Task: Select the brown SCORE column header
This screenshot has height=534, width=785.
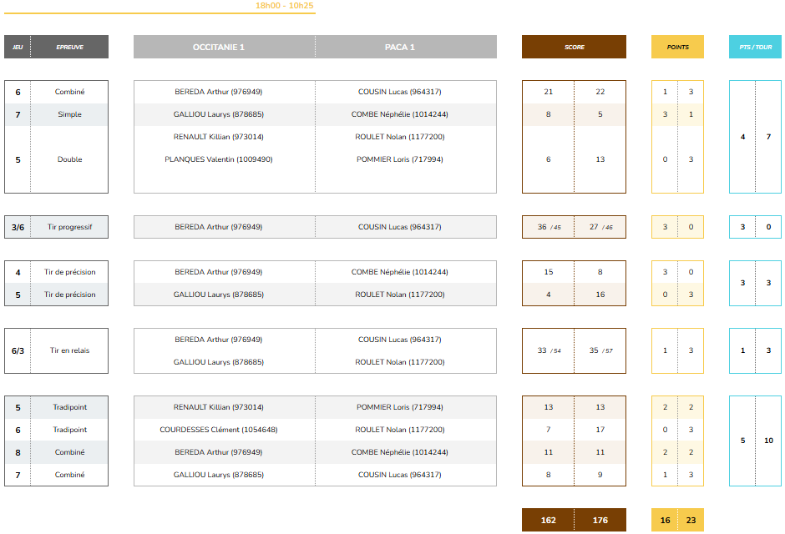Action: coord(574,48)
